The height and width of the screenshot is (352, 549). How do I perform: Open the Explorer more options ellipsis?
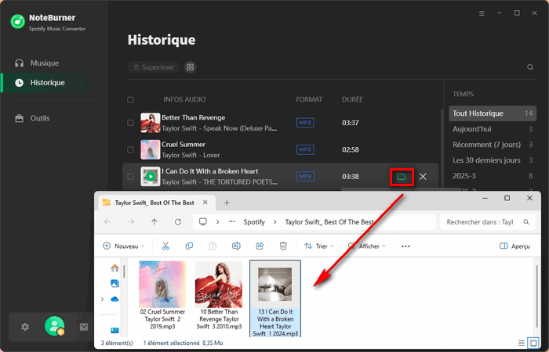pyautogui.click(x=405, y=246)
